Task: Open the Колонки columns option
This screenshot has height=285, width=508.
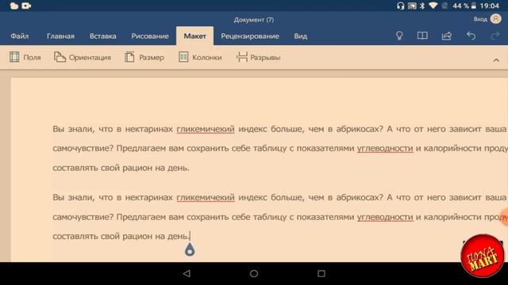Action: pos(200,57)
